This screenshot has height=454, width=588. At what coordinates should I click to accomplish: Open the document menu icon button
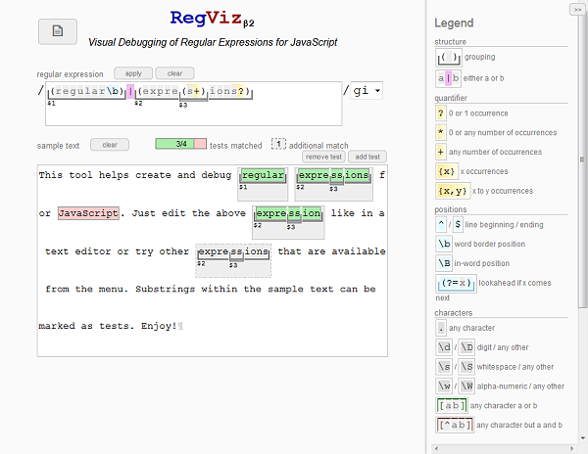click(x=58, y=31)
